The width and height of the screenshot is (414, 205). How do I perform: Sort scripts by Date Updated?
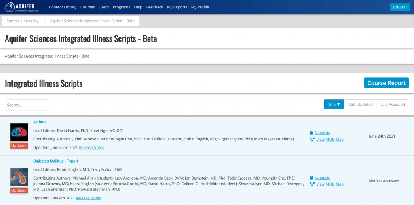click(360, 105)
